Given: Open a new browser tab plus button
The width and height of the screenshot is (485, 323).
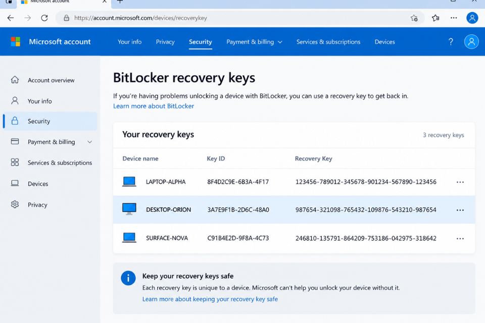Looking at the screenshot, I should tap(120, 2).
